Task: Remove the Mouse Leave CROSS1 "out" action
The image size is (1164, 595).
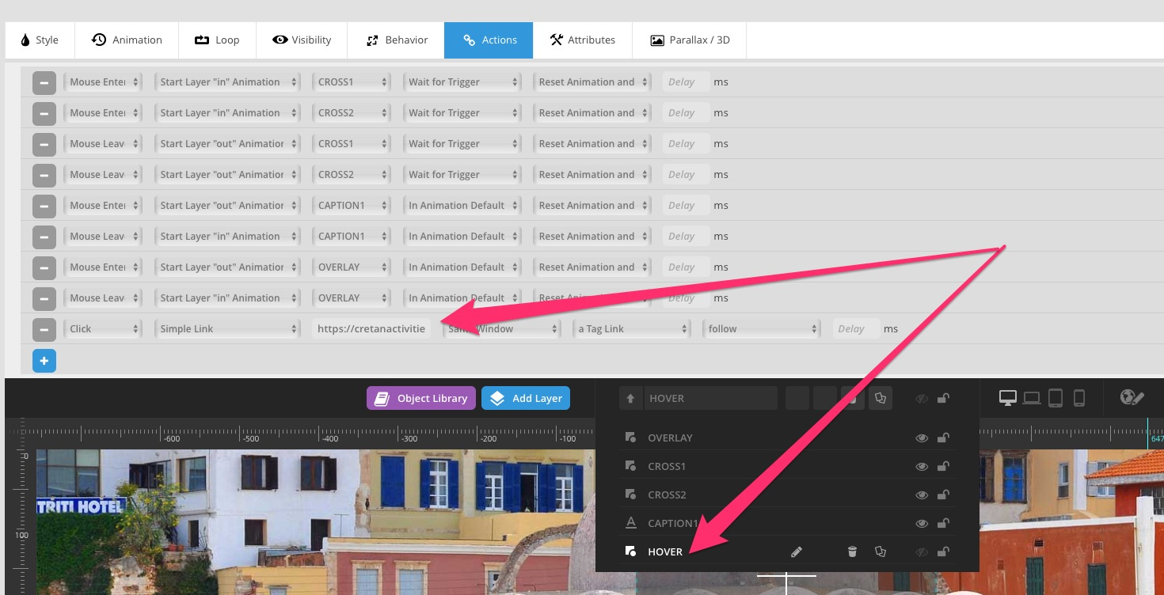Action: 44,144
